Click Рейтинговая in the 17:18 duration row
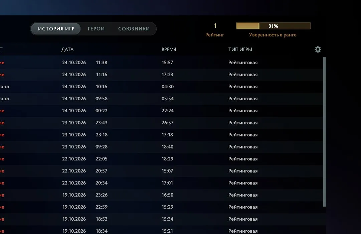Viewport: 361px width, 234px height. [243, 135]
